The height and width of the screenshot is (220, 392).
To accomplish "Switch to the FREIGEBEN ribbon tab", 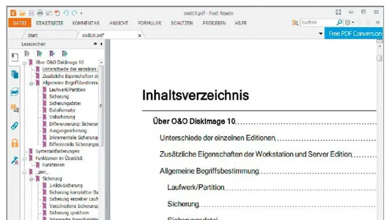I will coord(214,23).
